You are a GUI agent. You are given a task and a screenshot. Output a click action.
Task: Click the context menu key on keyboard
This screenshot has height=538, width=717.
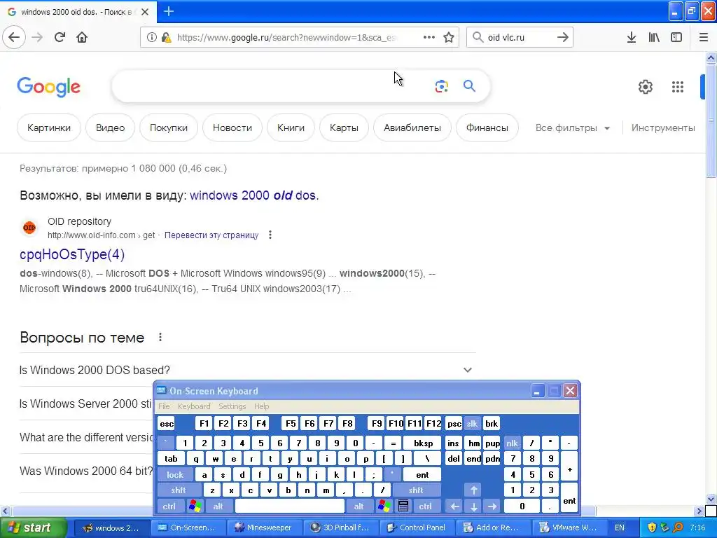(403, 506)
